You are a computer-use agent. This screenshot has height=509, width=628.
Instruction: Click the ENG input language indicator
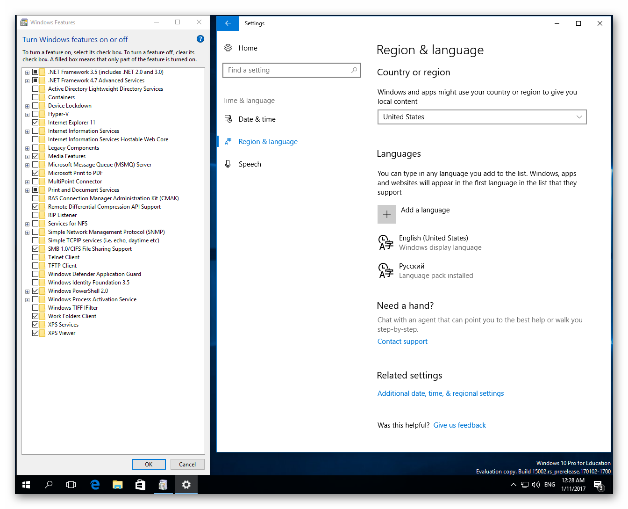549,485
